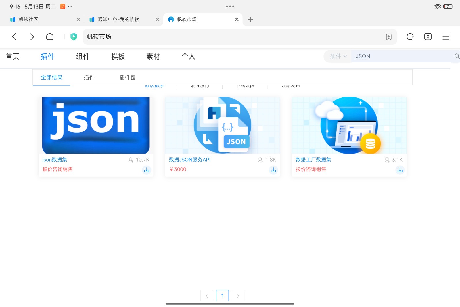Open the tab count switcher showing 3
Screen dimensions: 460x307
pos(428,37)
